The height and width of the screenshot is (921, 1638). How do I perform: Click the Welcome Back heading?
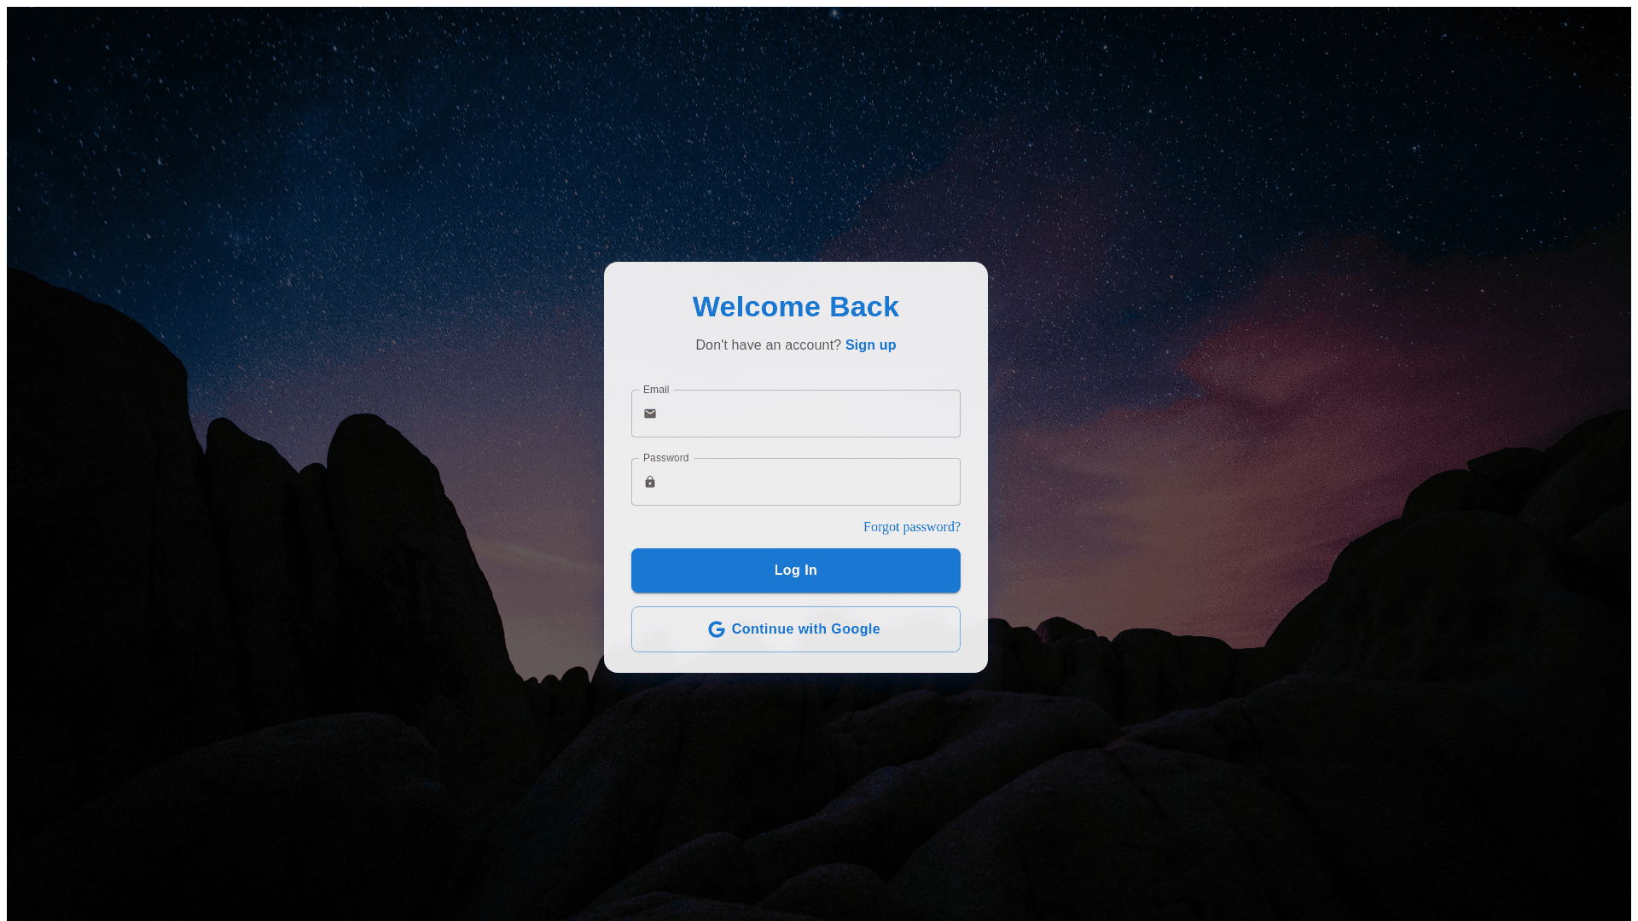(796, 307)
